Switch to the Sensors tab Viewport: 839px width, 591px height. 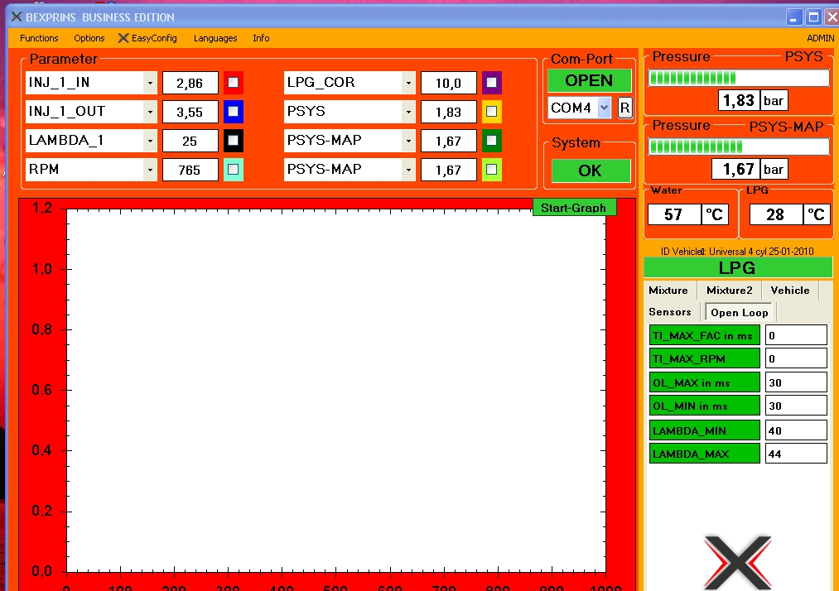point(670,312)
